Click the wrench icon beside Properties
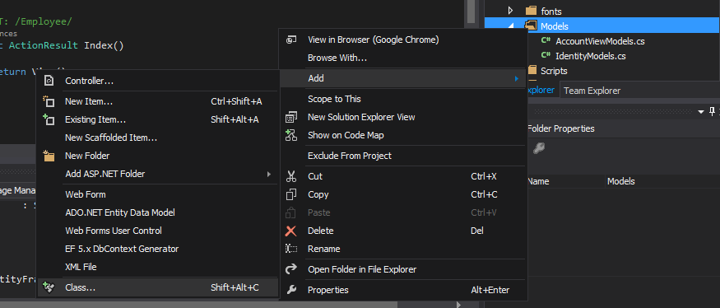Image resolution: width=720 pixels, height=308 pixels. tap(291, 290)
